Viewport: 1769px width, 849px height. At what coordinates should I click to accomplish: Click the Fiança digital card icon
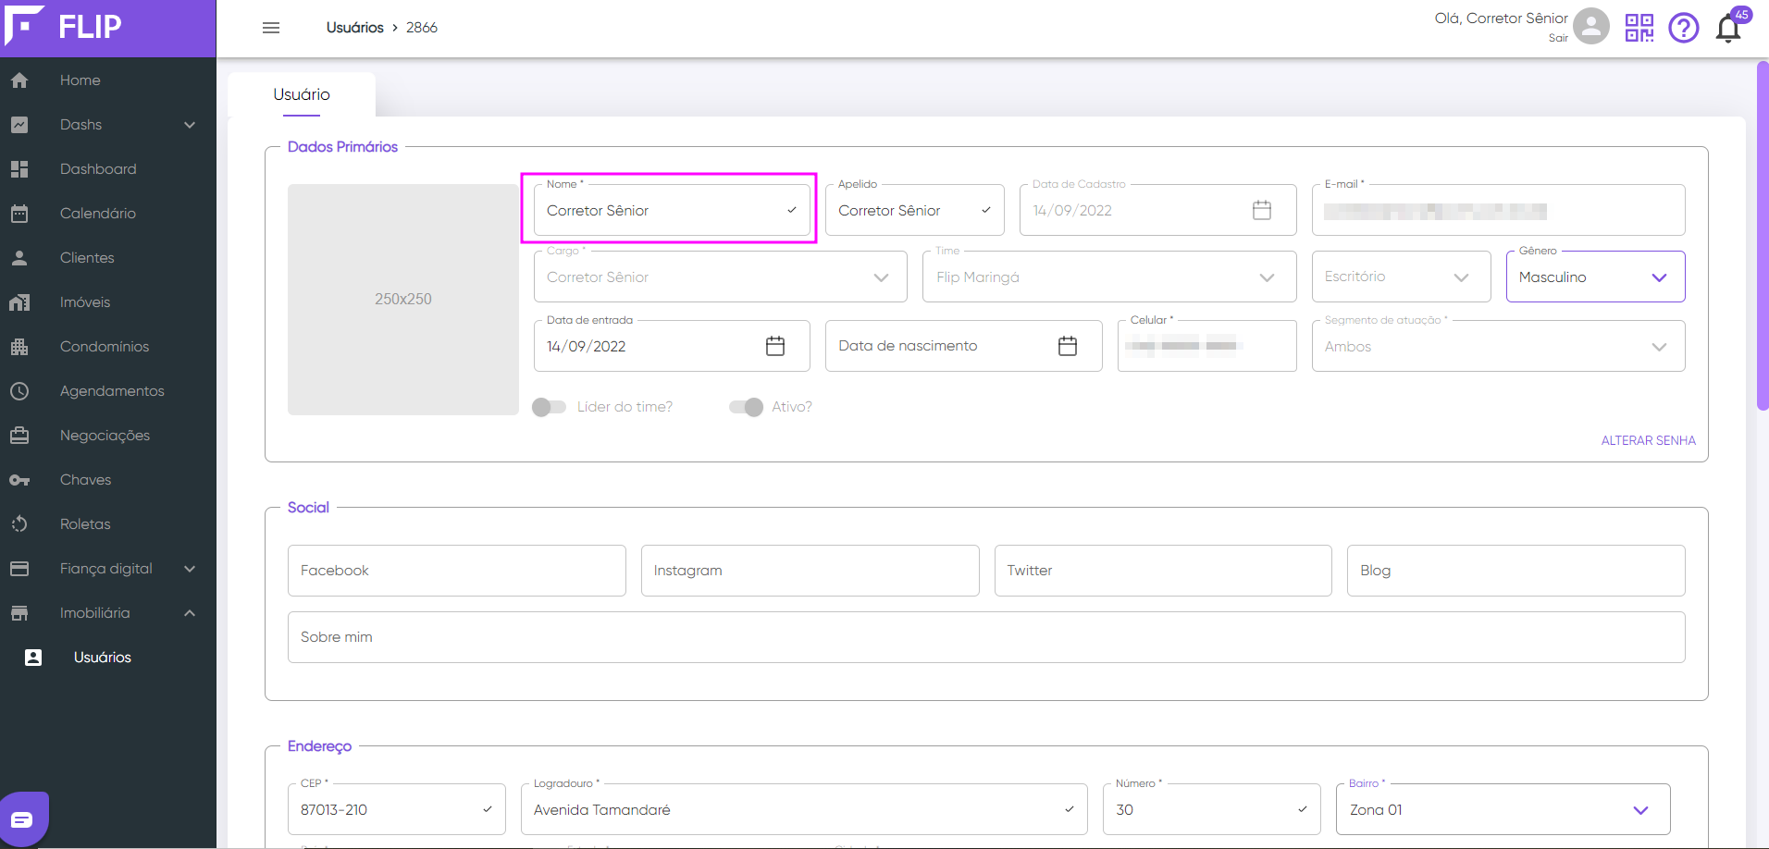[19, 569]
